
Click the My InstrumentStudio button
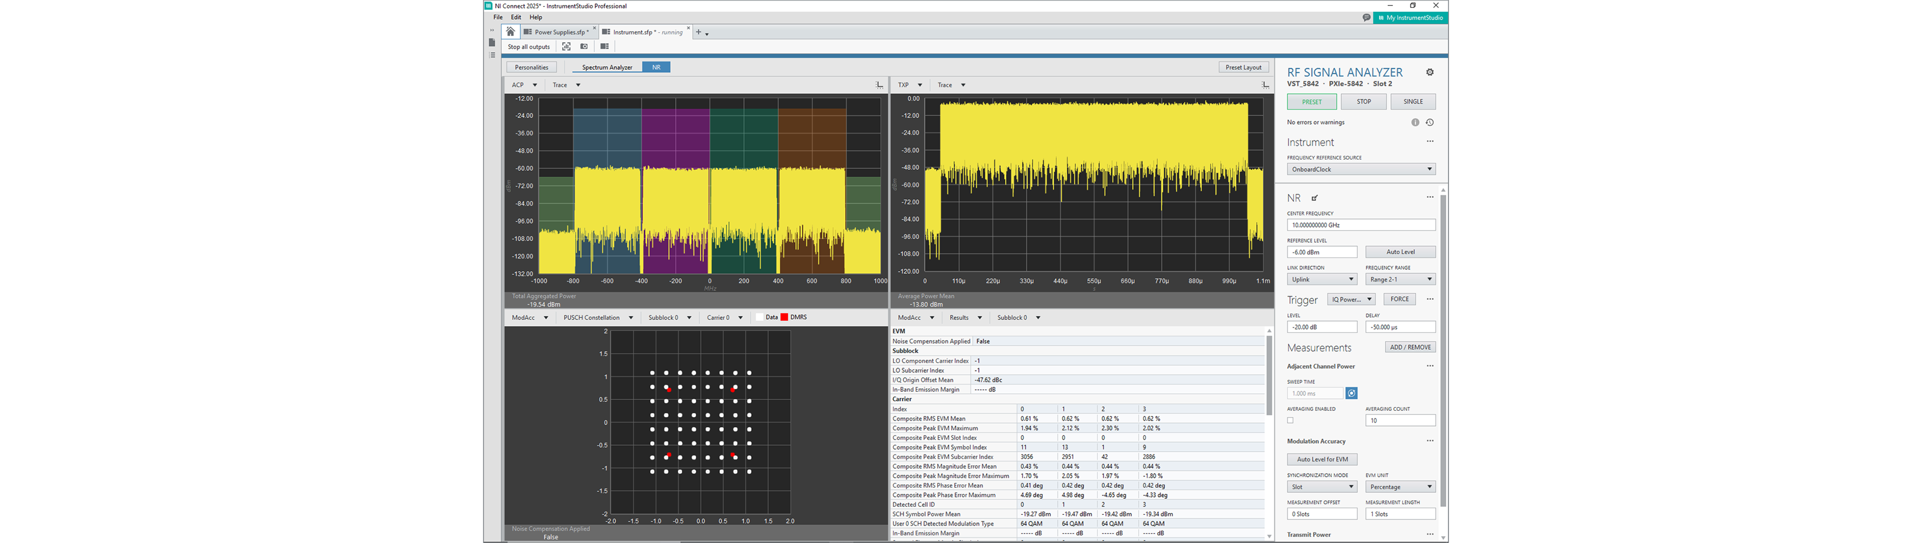point(1410,17)
